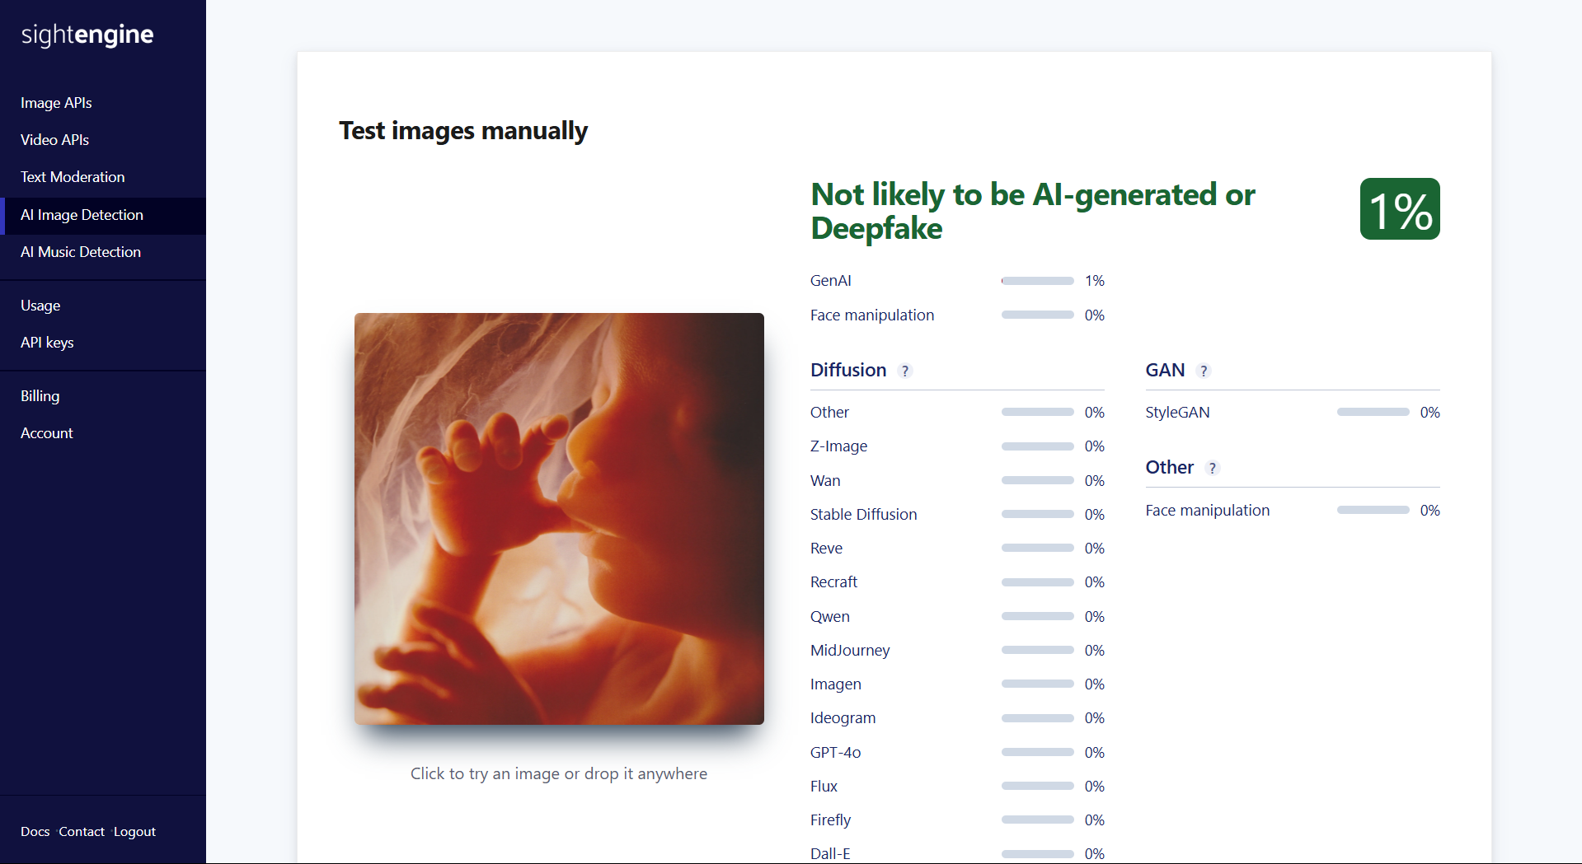Open the API keys page

click(x=47, y=343)
